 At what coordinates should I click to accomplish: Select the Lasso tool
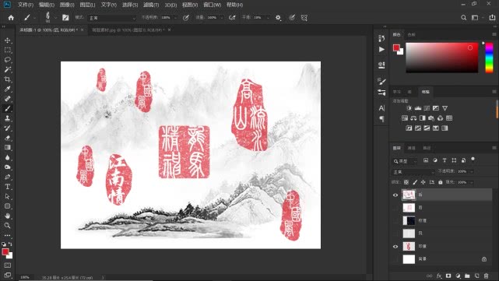click(x=7, y=60)
